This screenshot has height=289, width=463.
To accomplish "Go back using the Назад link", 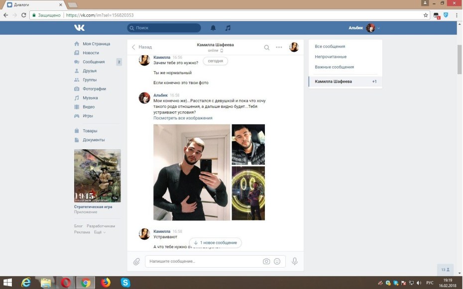I will click(142, 47).
